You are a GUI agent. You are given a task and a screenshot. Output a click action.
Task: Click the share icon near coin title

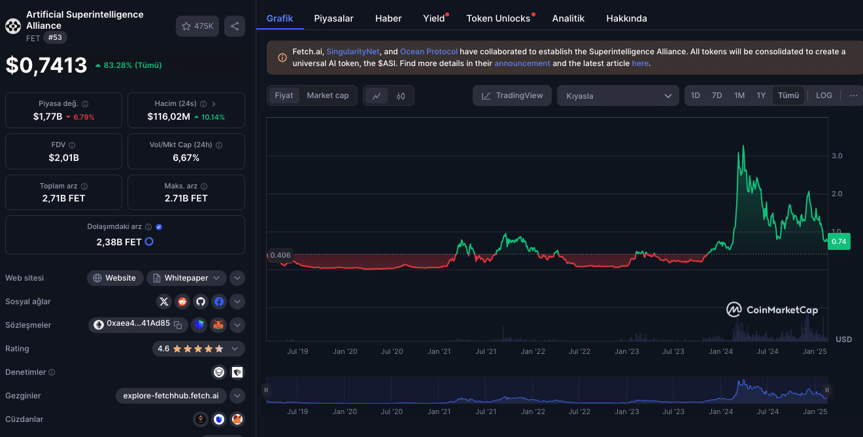click(x=235, y=26)
